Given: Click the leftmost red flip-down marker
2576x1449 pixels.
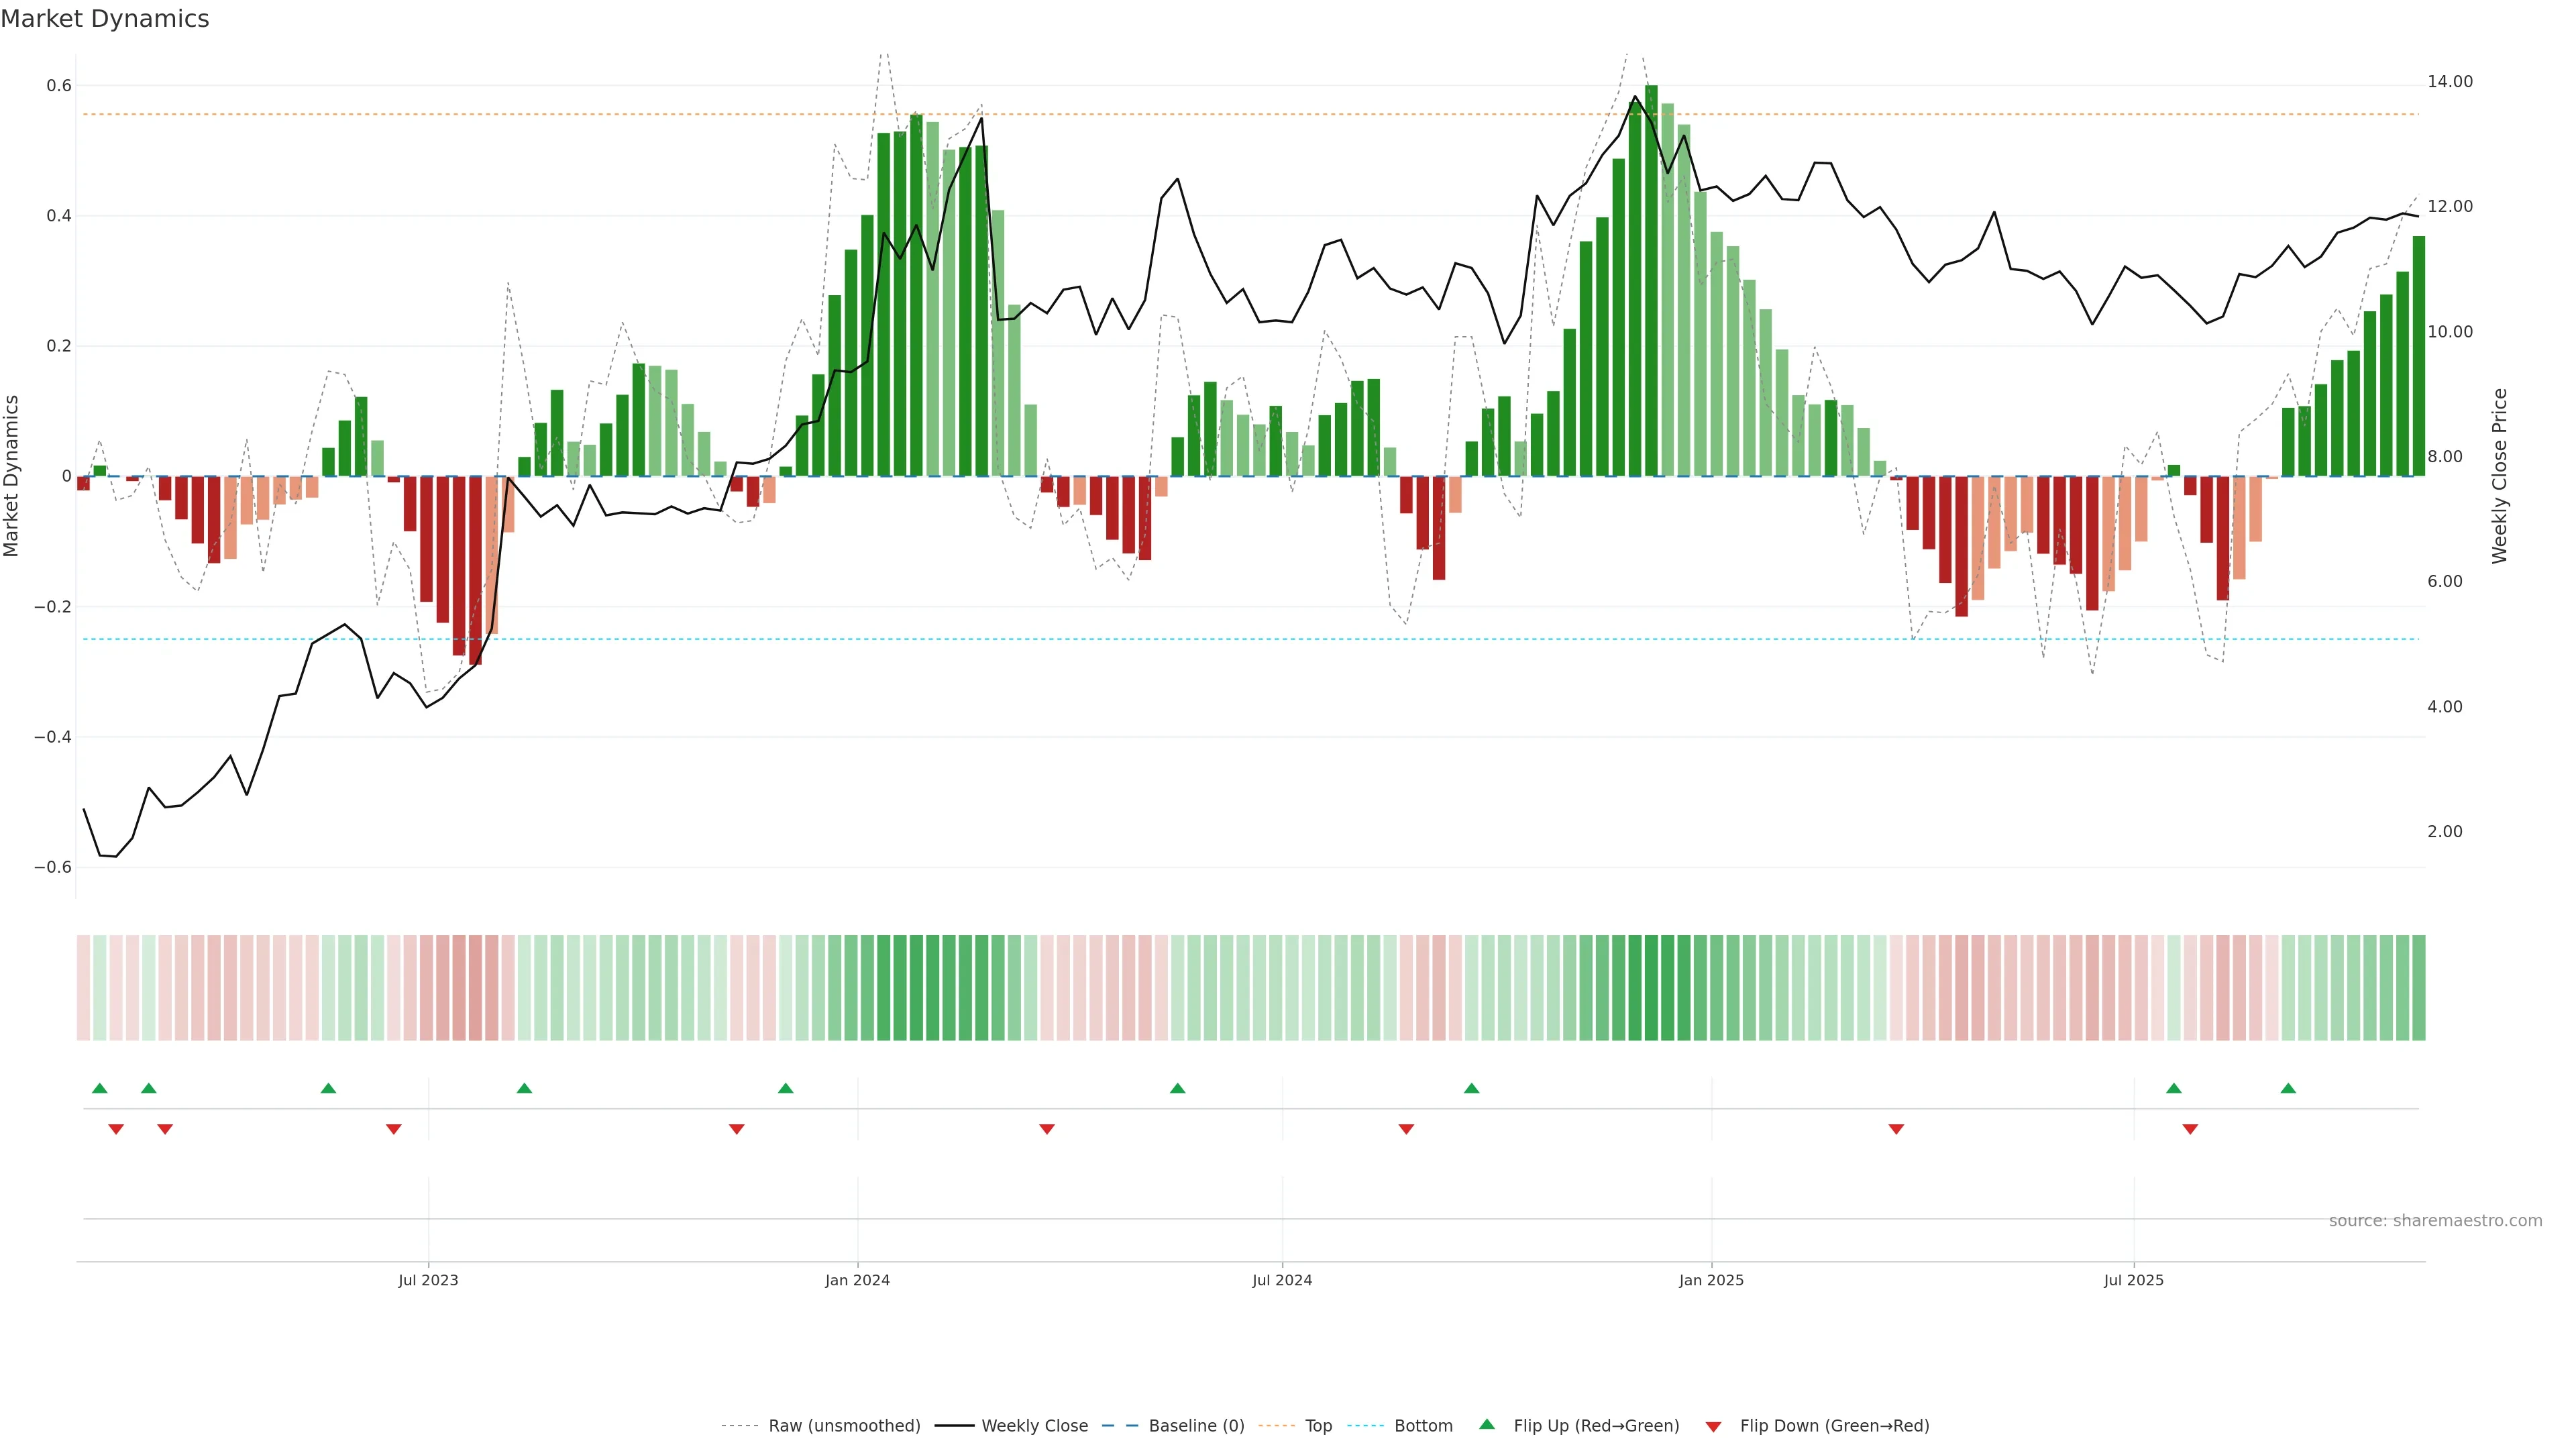Looking at the screenshot, I should (116, 1129).
